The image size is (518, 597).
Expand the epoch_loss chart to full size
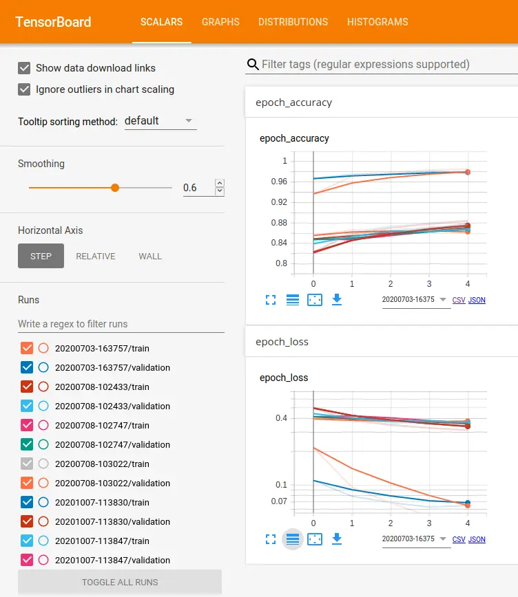point(271,539)
